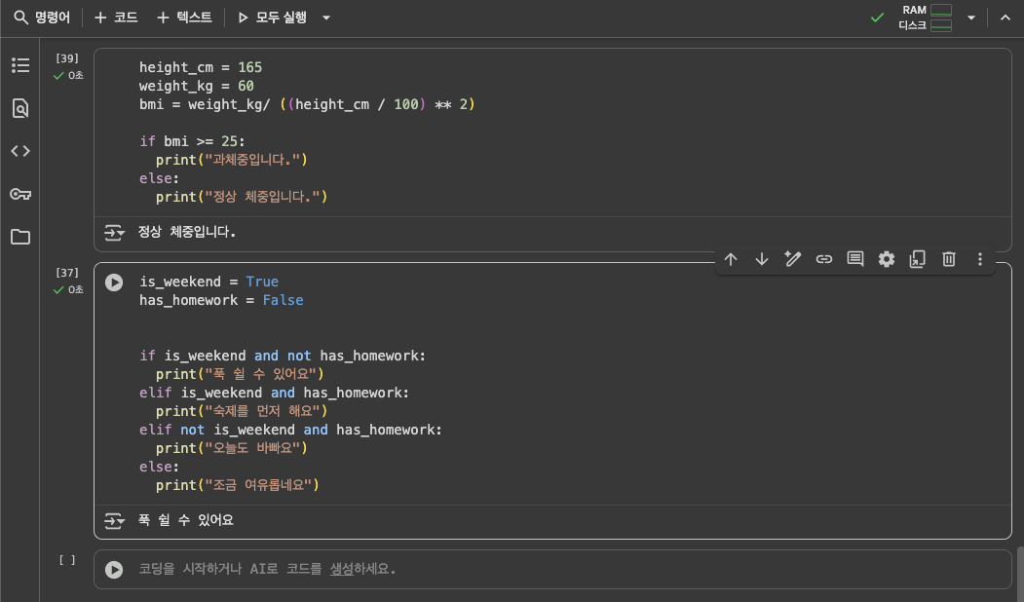
Task: Click the print("정상 체중입니다.") code line
Action: coord(242,197)
